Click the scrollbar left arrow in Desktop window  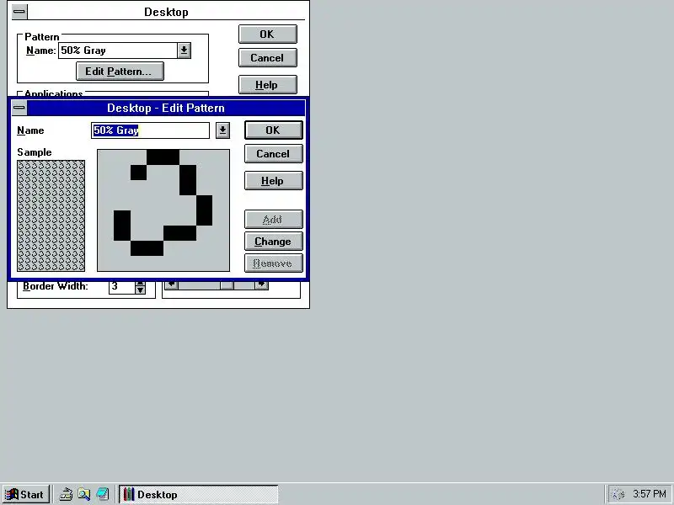coord(172,285)
